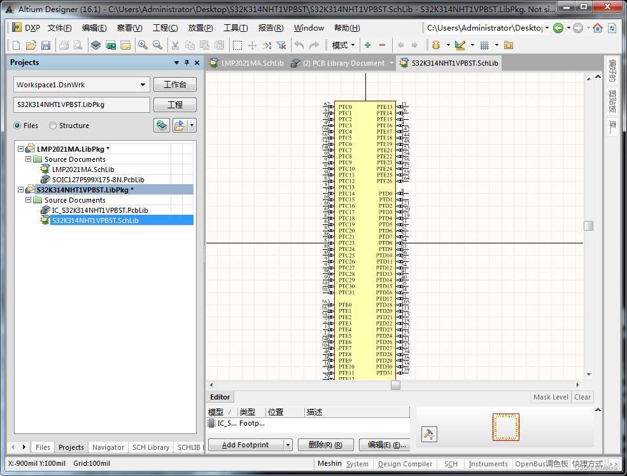Click the Redo arrow icon
This screenshot has height=476, width=627.
click(314, 45)
